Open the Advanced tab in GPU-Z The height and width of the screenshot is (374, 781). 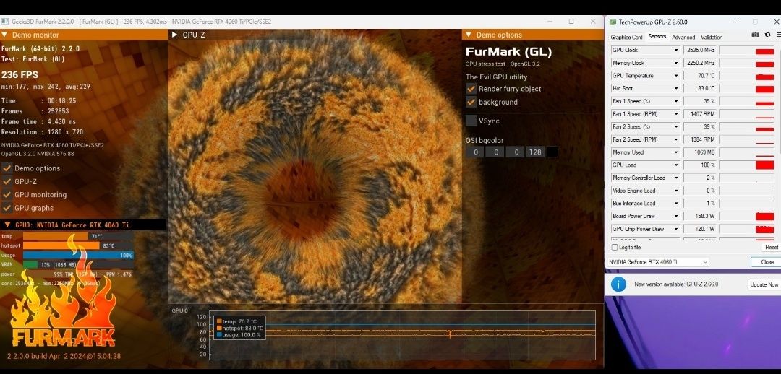[683, 38]
